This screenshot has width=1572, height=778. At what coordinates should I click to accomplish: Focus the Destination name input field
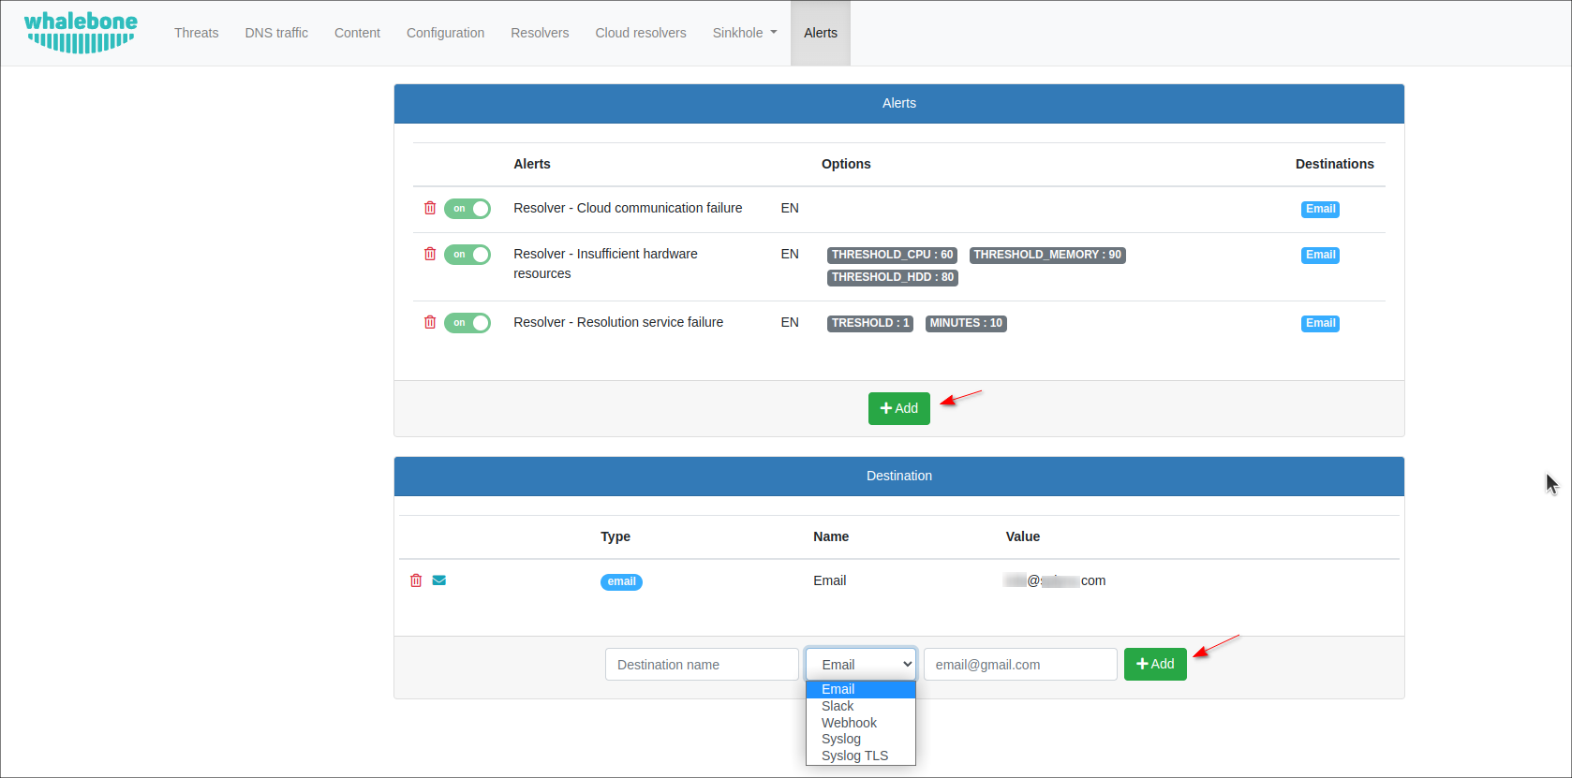pyautogui.click(x=702, y=665)
